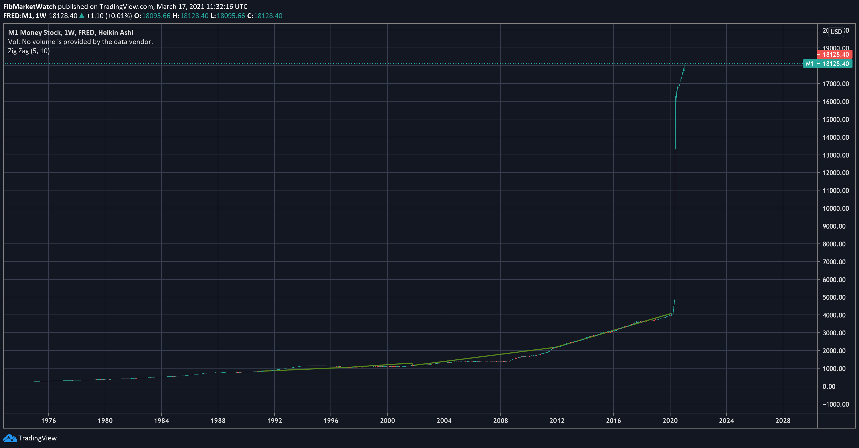
Task: Click the 2016 time axis label
Action: (x=613, y=420)
